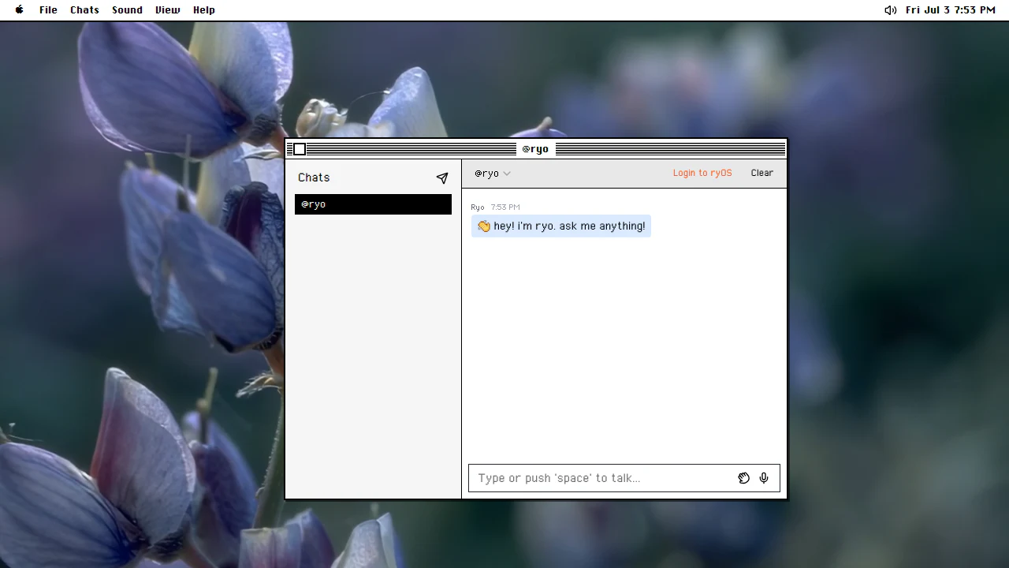The height and width of the screenshot is (568, 1009).
Task: Click the date and time in menu bar
Action: pos(951,10)
